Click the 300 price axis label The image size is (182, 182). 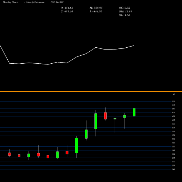(x=173, y=154)
